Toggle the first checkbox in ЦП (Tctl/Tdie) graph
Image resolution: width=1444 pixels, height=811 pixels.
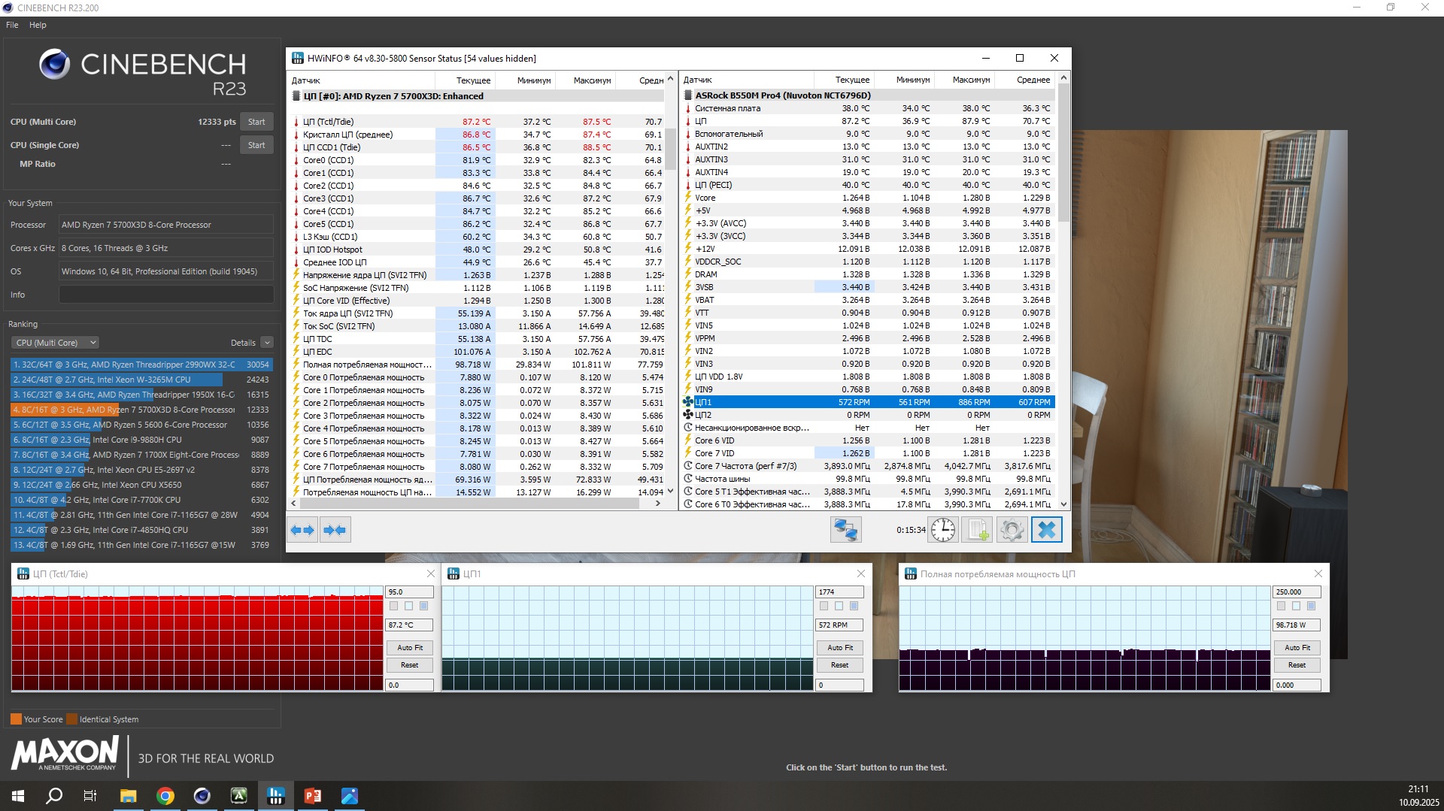(x=393, y=606)
